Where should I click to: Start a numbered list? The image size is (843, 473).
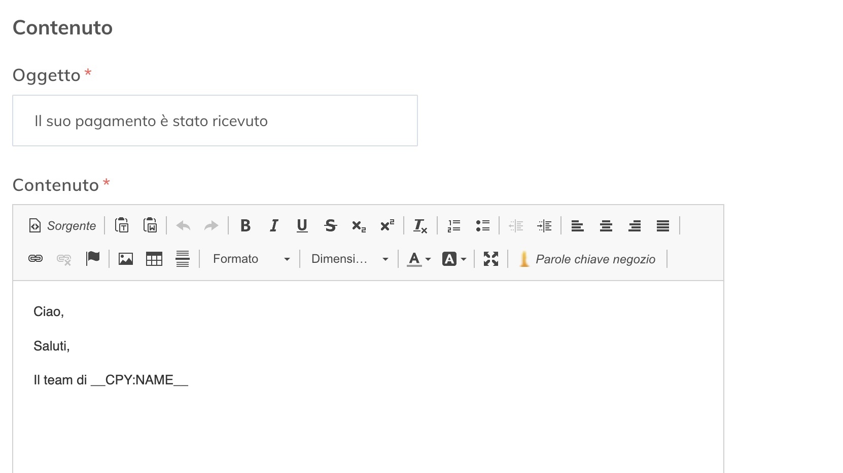click(453, 226)
